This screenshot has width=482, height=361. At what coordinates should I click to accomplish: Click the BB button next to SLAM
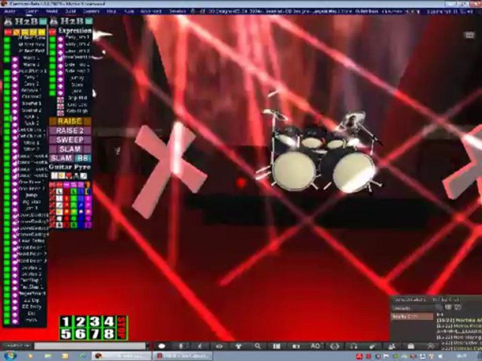(83, 158)
